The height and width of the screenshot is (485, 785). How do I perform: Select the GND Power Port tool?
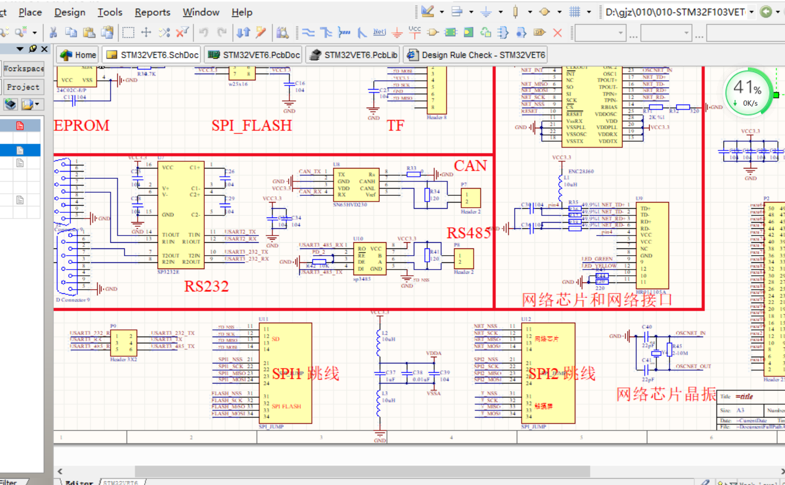click(397, 33)
